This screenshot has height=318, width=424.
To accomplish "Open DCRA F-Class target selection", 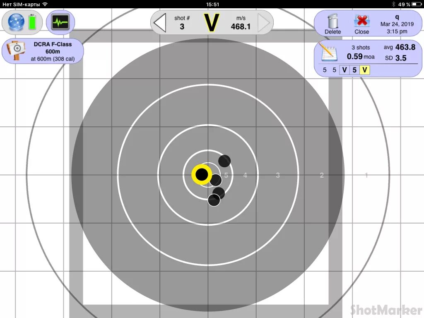I will (43, 51).
